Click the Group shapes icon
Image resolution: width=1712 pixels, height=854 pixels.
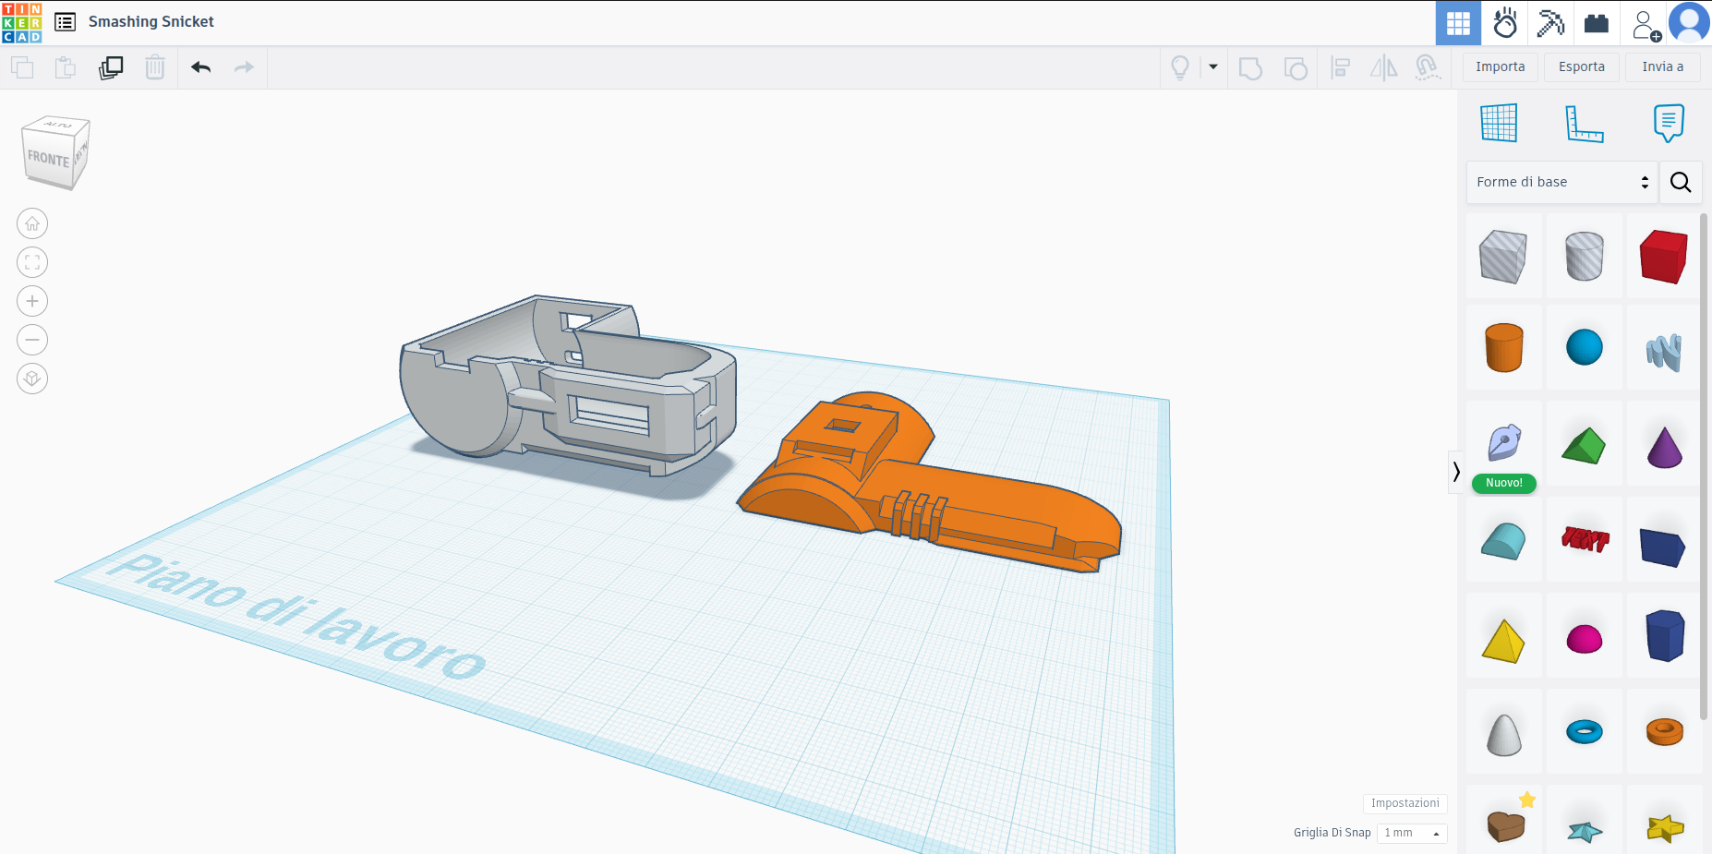(1250, 68)
